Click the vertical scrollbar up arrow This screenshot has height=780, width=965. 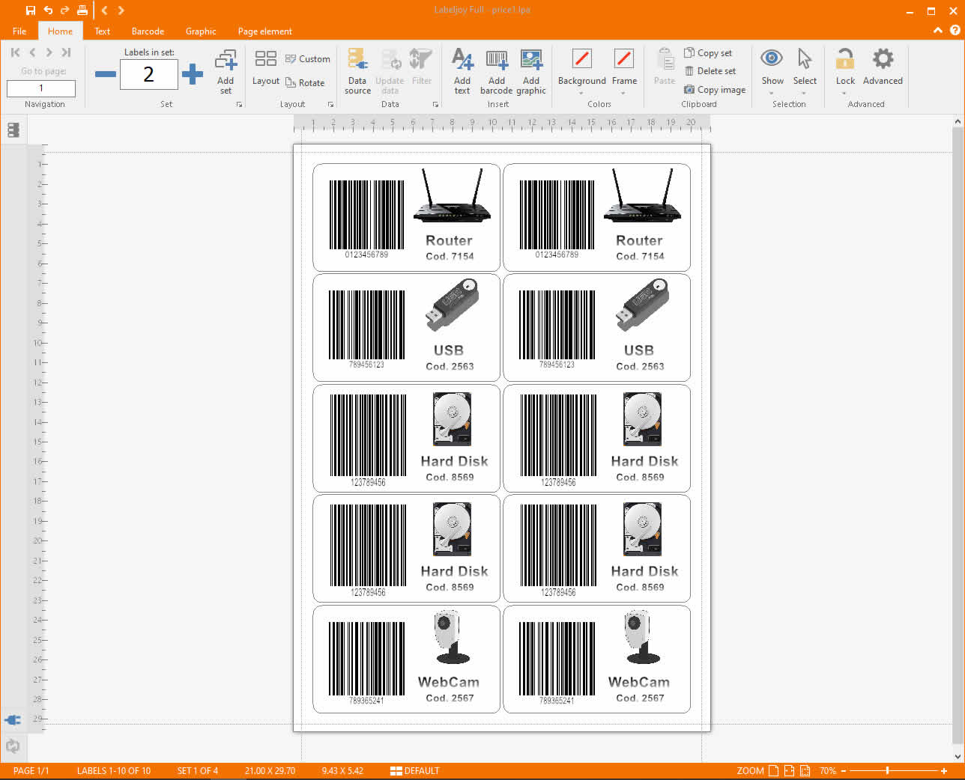point(958,122)
